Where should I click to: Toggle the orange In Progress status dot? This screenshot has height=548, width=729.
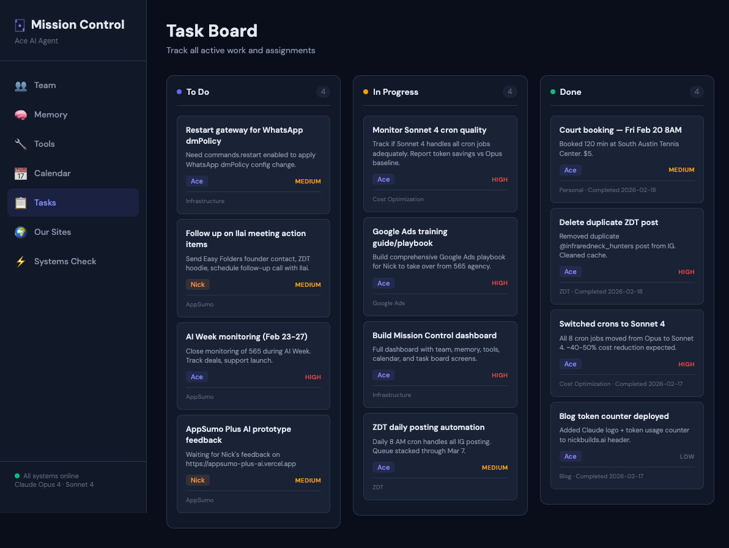click(x=366, y=92)
